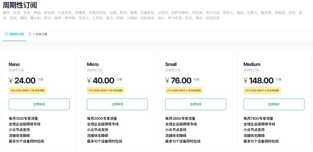The width and height of the screenshot is (313, 152).
Task: Buy the Nano plan with 立即购买
Action: pyautogui.click(x=39, y=104)
